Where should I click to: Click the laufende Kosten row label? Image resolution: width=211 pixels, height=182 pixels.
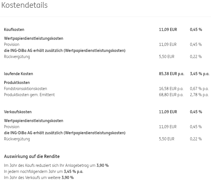click(19, 74)
